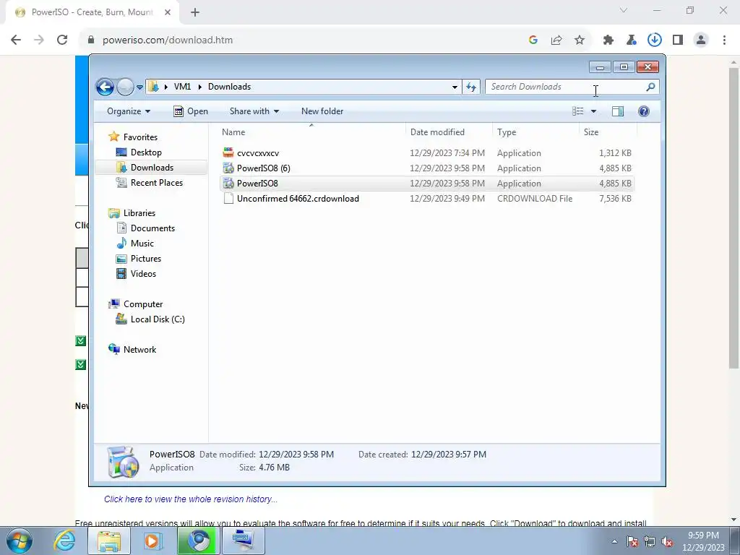The image size is (740, 555).
Task: Show hidden tray icons arrow
Action: tap(614, 541)
